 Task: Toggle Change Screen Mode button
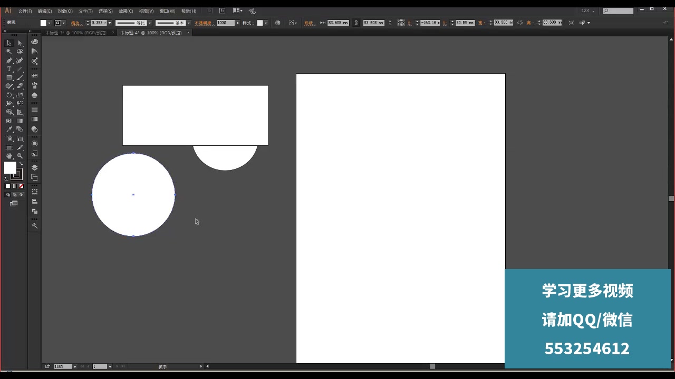coord(14,204)
